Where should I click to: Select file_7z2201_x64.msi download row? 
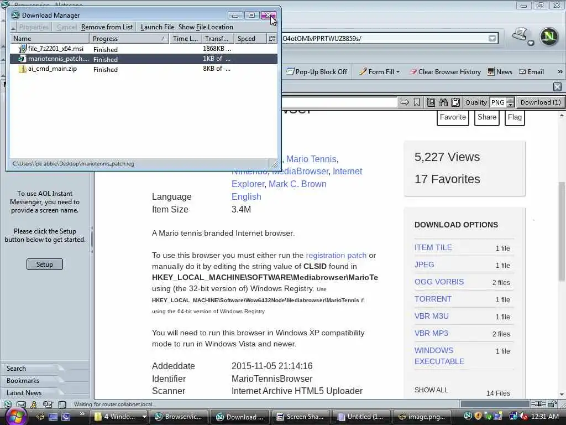point(144,49)
